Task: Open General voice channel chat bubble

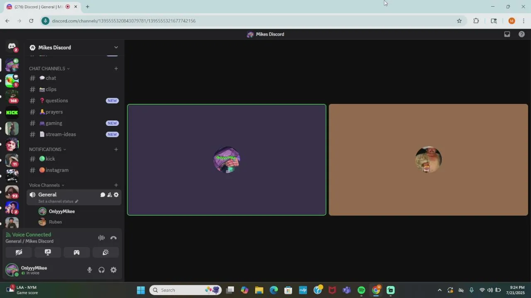Action: (x=102, y=195)
